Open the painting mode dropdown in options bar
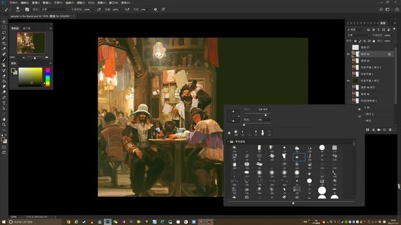401x225 pixels. [55, 9]
